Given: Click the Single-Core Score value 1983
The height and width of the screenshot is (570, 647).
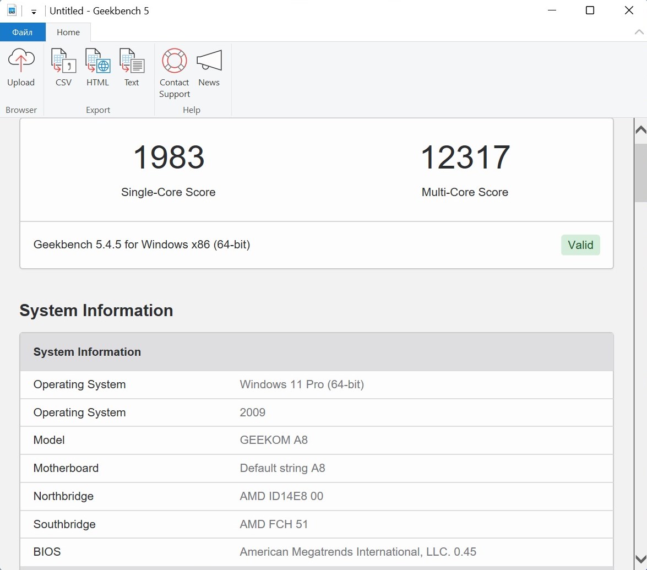Looking at the screenshot, I should coord(168,158).
